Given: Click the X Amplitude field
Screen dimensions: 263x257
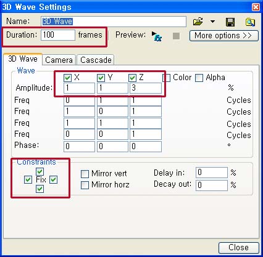Looking at the screenshot, I should (x=79, y=88).
